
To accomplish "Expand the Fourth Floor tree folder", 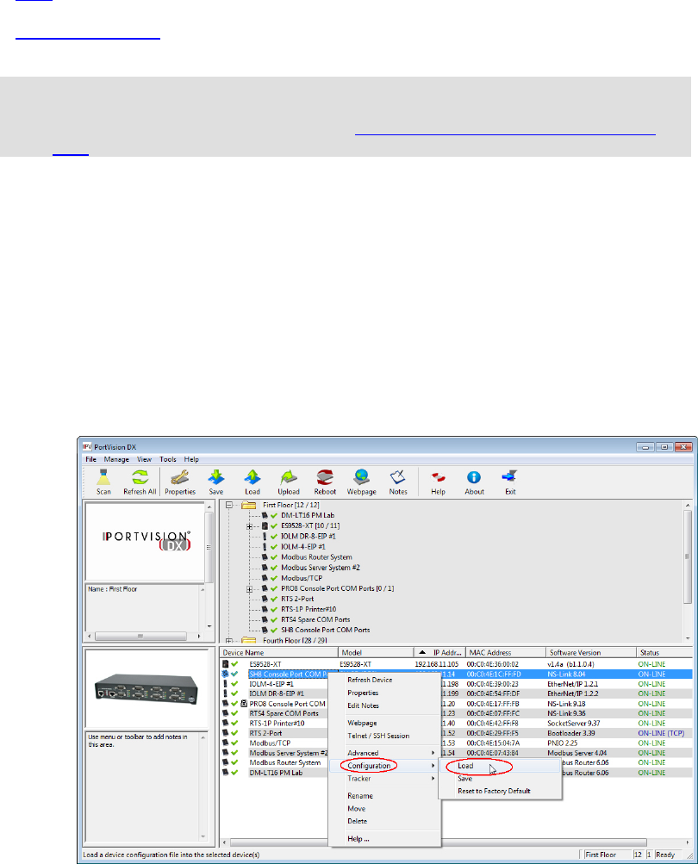I will (x=230, y=641).
